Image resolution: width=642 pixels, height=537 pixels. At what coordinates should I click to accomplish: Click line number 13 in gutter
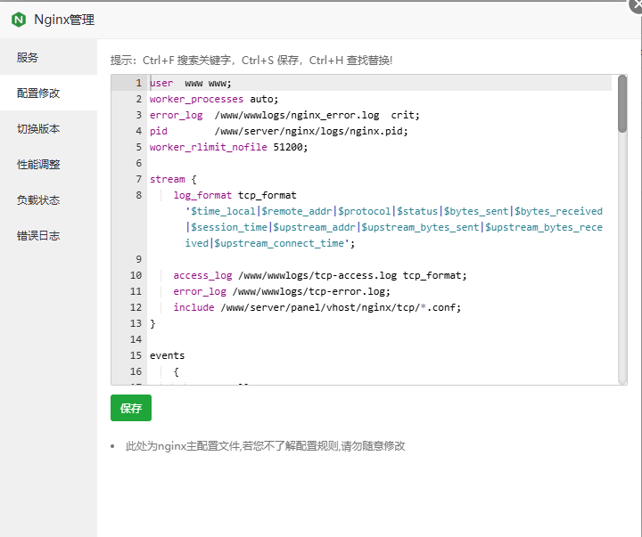tap(136, 323)
